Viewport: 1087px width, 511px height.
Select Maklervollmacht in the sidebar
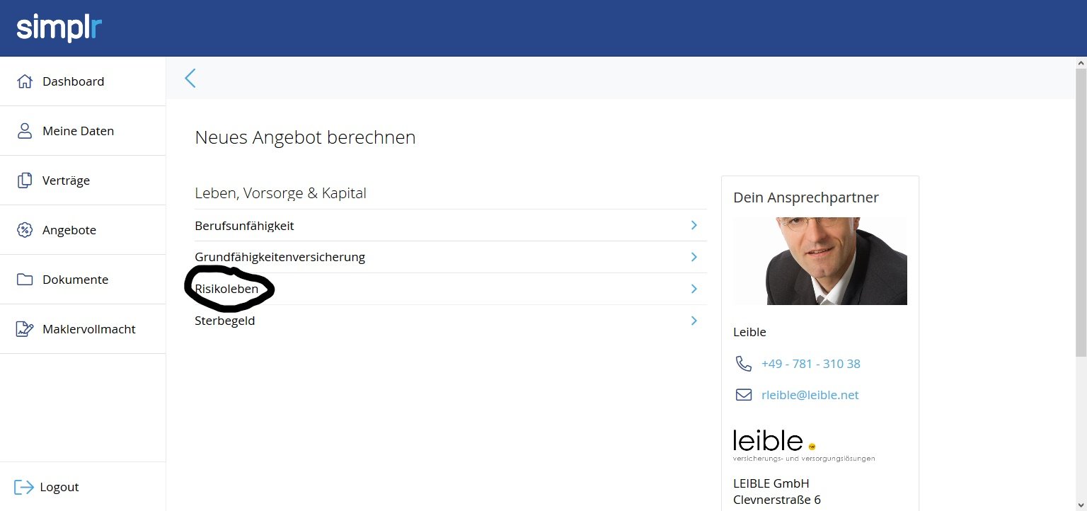83,329
